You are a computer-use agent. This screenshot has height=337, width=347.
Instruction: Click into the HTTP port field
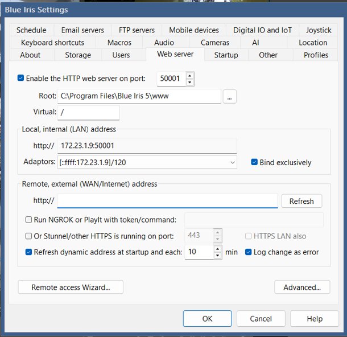pos(171,79)
